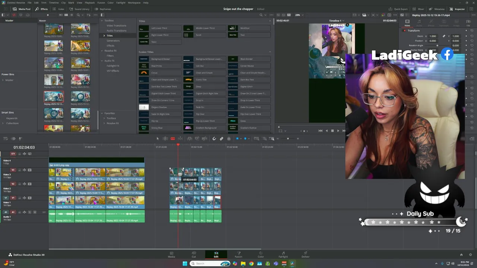Screen dimensions: 477x268
Task: Click the Overwrite Clip icon in timeline toolbar
Action: coord(197,139)
